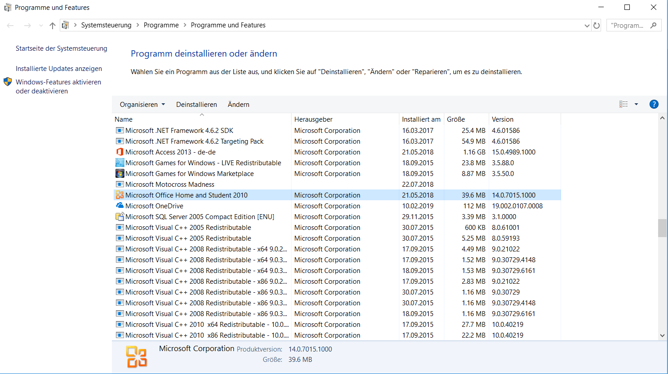Open the Organisieren dropdown menu

(142, 105)
